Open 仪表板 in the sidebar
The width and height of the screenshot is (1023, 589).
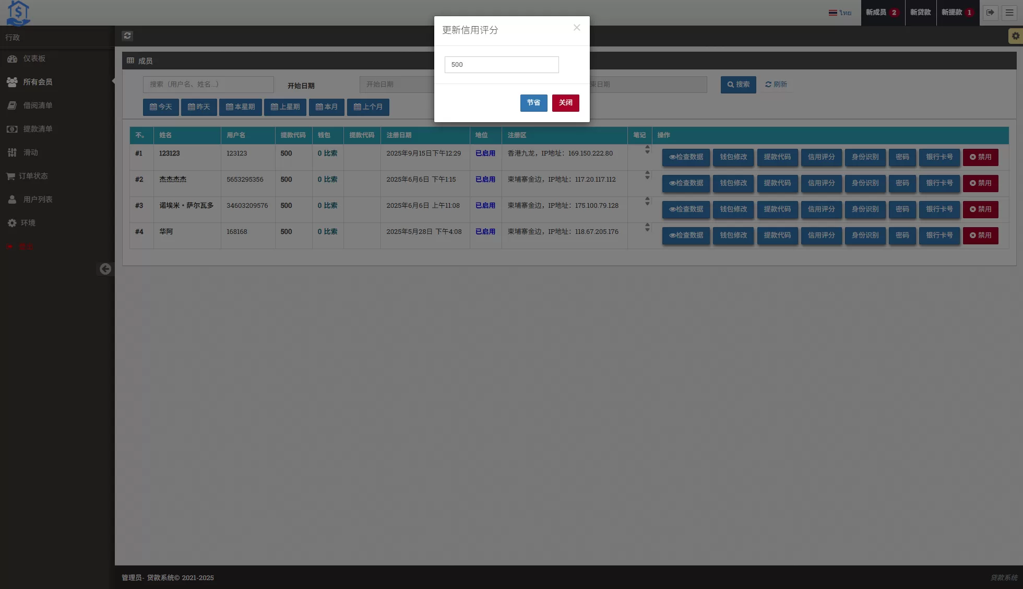click(34, 58)
